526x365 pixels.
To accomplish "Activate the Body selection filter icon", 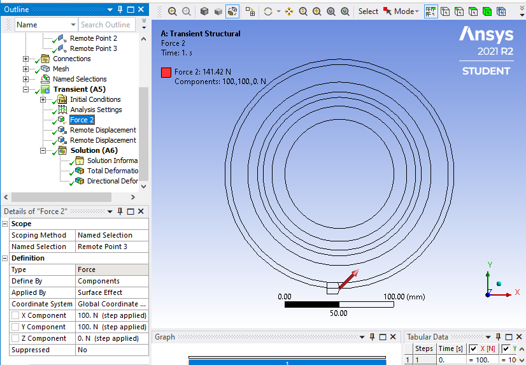I will (x=487, y=11).
